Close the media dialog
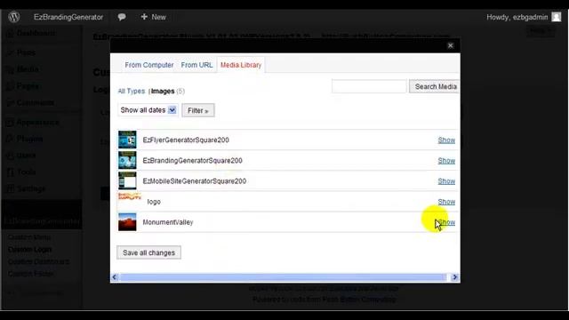Image resolution: width=569 pixels, height=320 pixels. [x=451, y=45]
